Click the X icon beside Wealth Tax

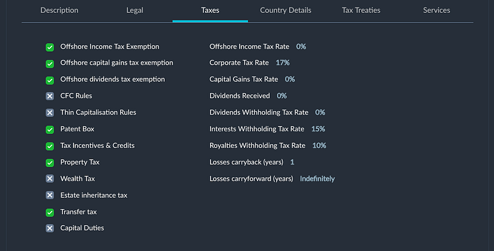(x=50, y=179)
